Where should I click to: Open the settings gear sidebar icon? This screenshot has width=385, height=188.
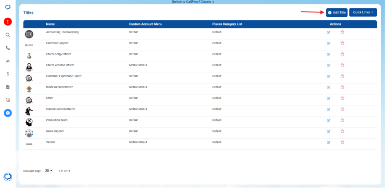click(8, 113)
